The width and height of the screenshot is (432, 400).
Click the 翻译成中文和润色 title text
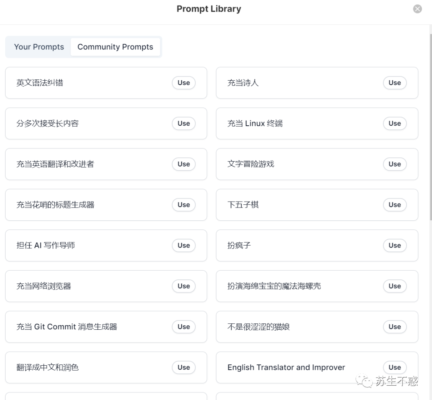click(x=47, y=368)
